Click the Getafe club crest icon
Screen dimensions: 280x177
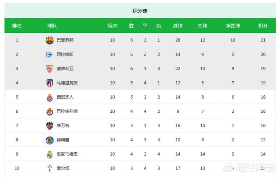[49, 140]
